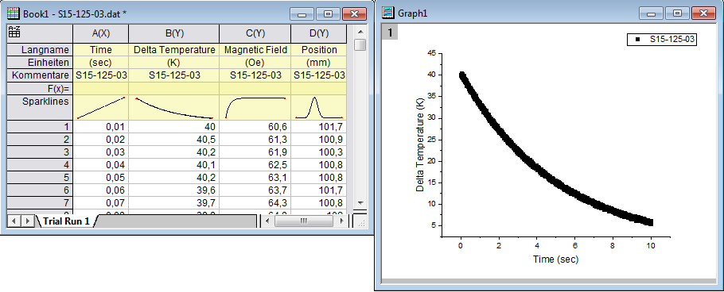The width and height of the screenshot is (724, 292).
Task: Click the F(x)= cell of column B
Action: (174, 88)
